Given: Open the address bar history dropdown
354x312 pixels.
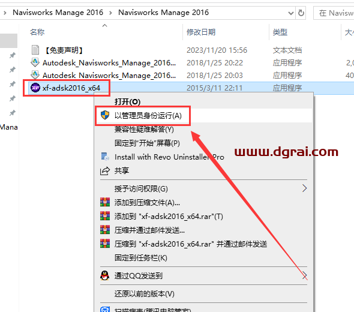Looking at the screenshot, I should [291, 13].
